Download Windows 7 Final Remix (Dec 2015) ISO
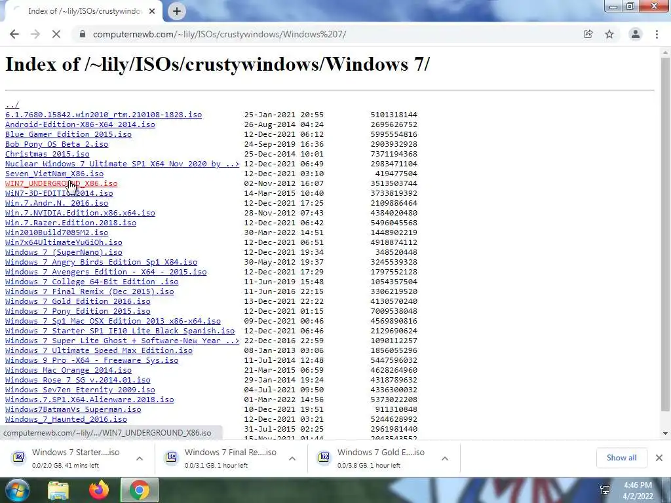 [89, 291]
